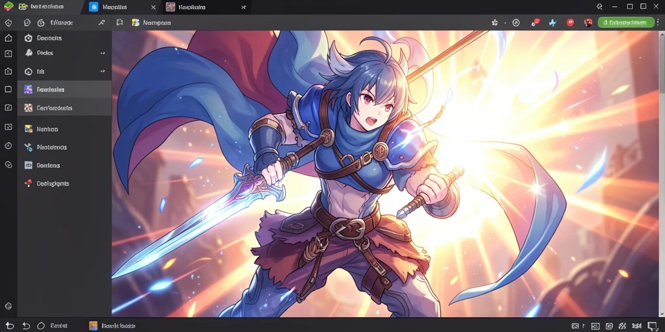The width and height of the screenshot is (665, 332).
Task: Select the highlighted sidebar item with purple icon
Action: point(64,89)
